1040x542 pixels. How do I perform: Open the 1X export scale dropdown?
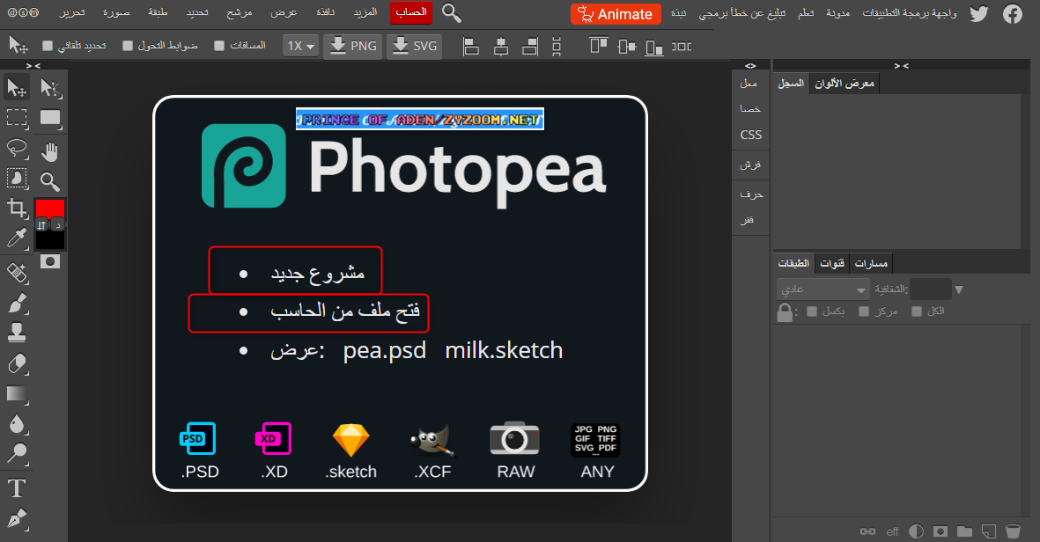click(x=300, y=47)
